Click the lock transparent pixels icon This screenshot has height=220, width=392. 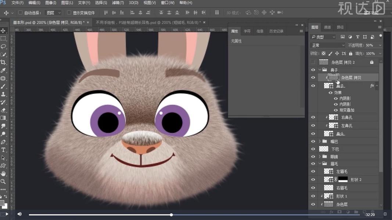tap(324, 54)
